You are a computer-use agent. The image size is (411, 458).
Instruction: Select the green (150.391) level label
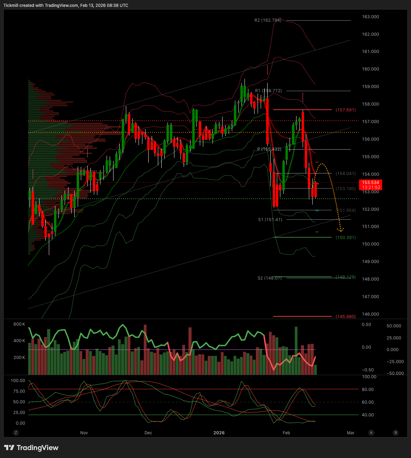[346, 238]
